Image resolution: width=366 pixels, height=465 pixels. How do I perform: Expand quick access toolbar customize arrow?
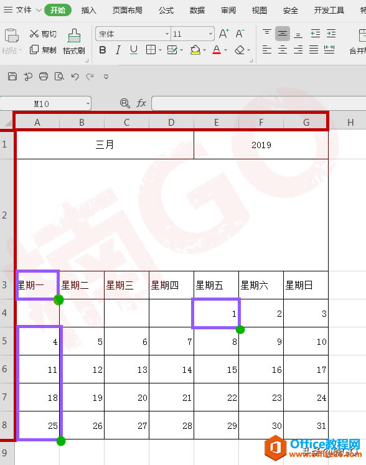coord(106,77)
